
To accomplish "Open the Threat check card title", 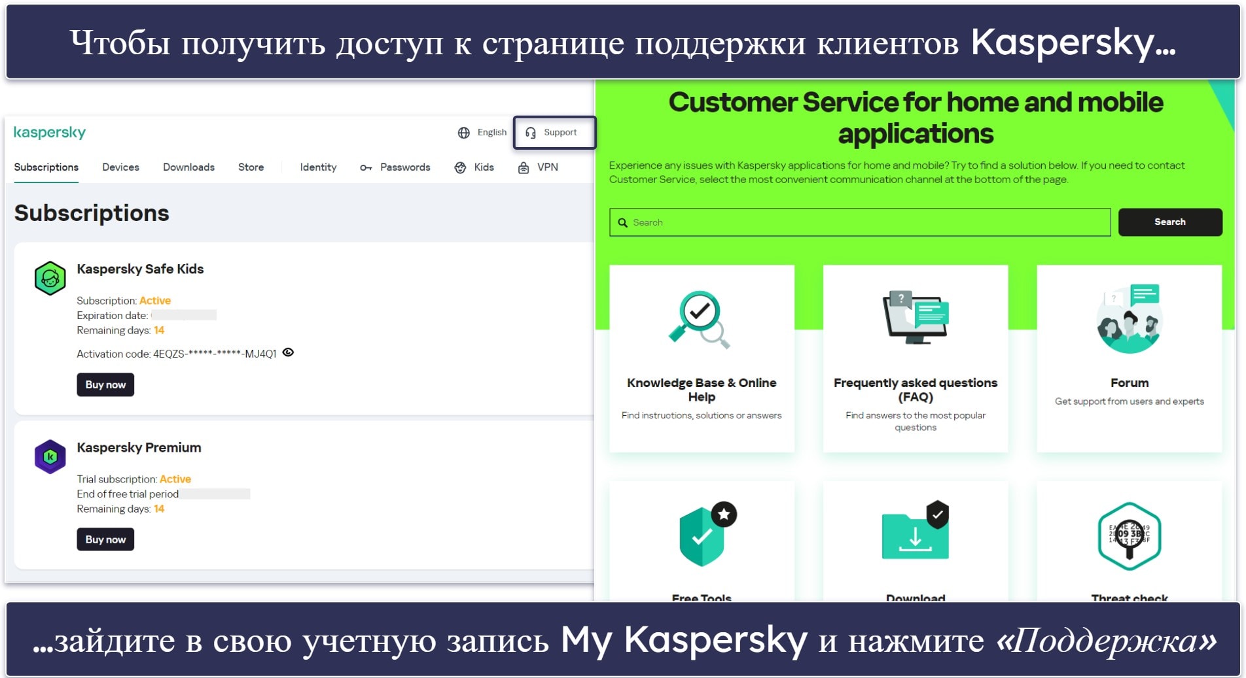I will pos(1129,597).
